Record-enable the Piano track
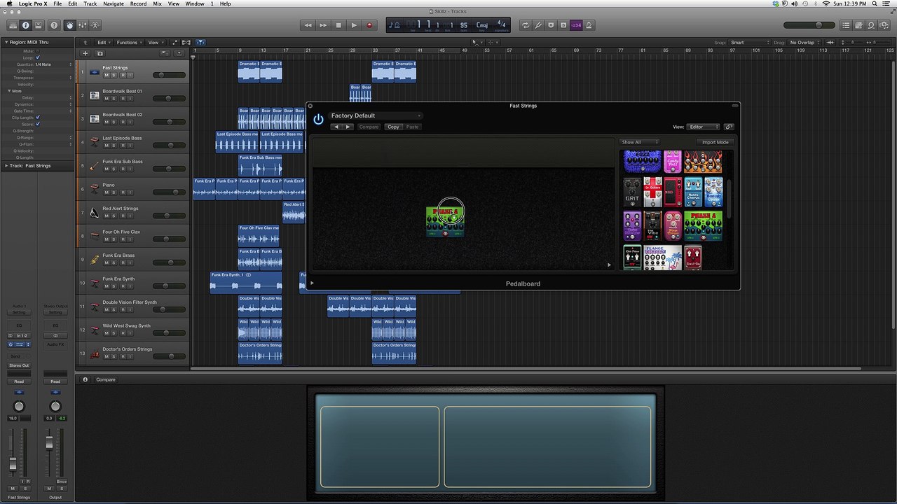This screenshot has height=504, width=897. (x=122, y=192)
